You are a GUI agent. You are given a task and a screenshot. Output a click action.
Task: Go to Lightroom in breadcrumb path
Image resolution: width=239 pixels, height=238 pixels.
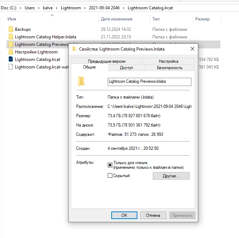click(71, 8)
